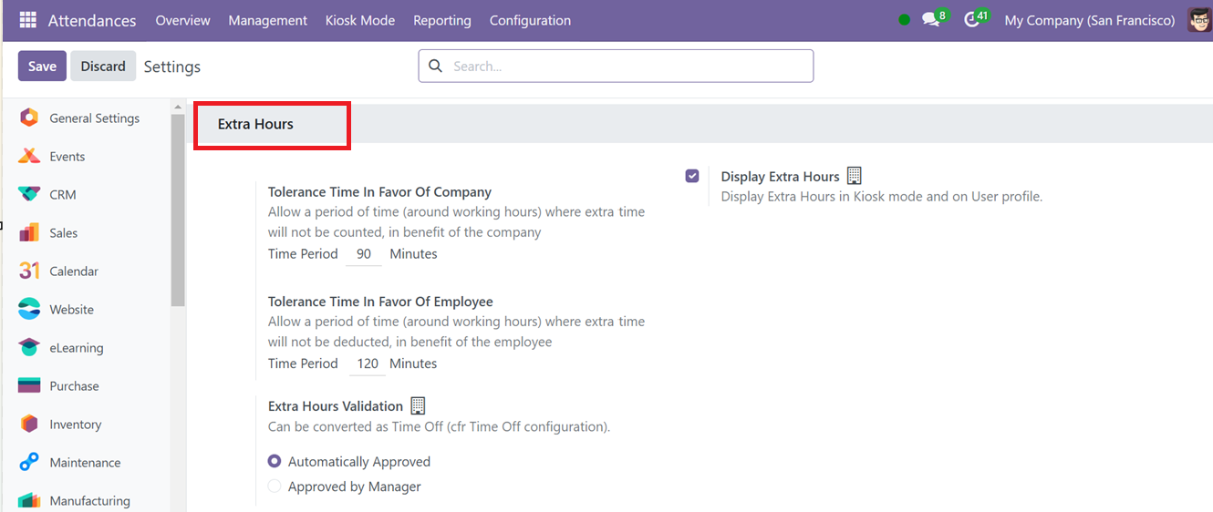Open Sales settings label in sidebar
Image resolution: width=1213 pixels, height=512 pixels.
[x=64, y=233]
